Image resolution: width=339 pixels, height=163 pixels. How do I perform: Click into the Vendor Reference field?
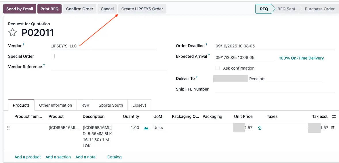click(x=108, y=67)
